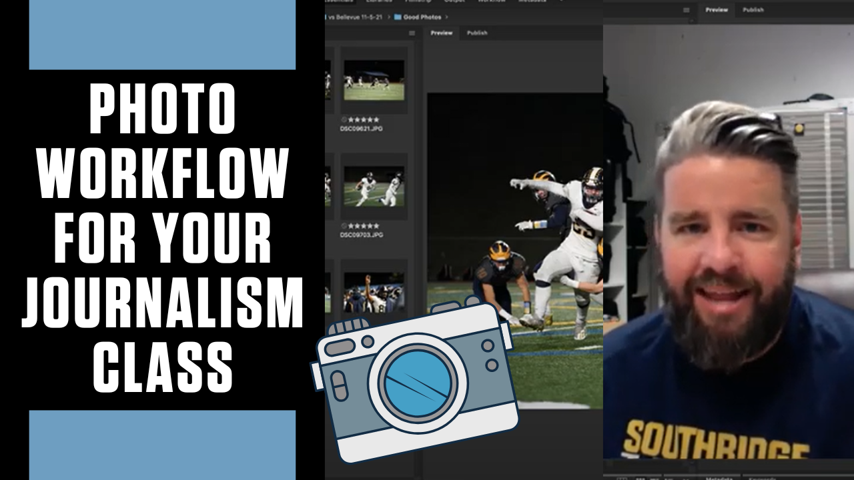Click the Good Photos folder icon in breadcrumb
This screenshot has width=854, height=480.
[x=398, y=17]
